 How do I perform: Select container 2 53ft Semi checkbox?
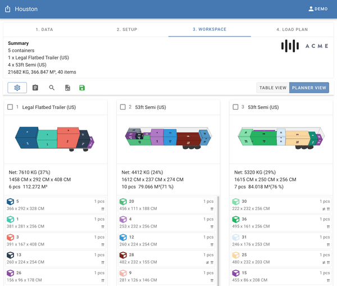point(123,107)
